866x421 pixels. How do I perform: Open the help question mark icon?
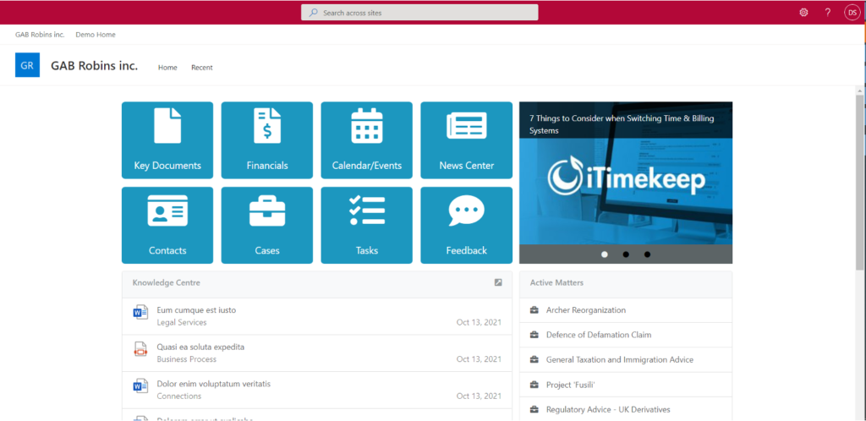coord(828,13)
